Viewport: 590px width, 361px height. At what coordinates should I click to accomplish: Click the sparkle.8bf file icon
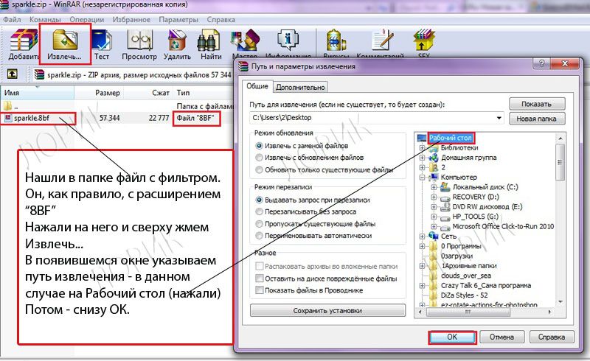(x=8, y=118)
